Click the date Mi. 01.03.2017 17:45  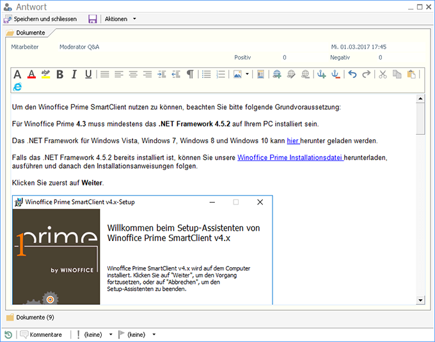point(358,47)
